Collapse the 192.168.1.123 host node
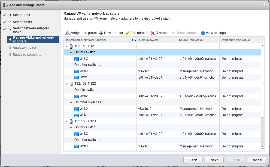 (67, 121)
